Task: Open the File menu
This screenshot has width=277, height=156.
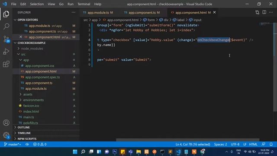Action: pyautogui.click(x=13, y=4)
